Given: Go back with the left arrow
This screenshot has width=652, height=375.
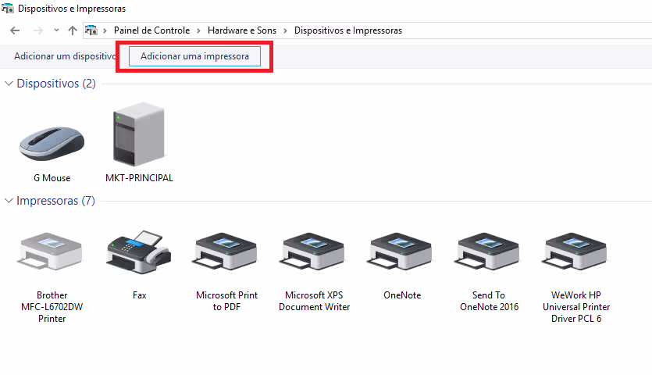Looking at the screenshot, I should coord(15,30).
